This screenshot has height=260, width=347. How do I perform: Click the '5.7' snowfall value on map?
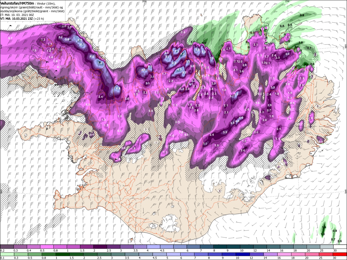[167, 57]
